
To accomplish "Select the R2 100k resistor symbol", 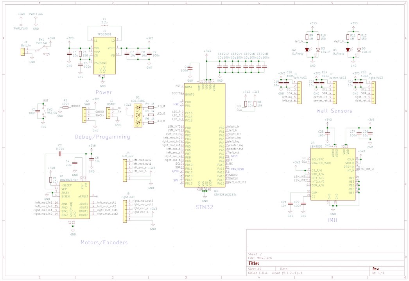I will point(65,107).
